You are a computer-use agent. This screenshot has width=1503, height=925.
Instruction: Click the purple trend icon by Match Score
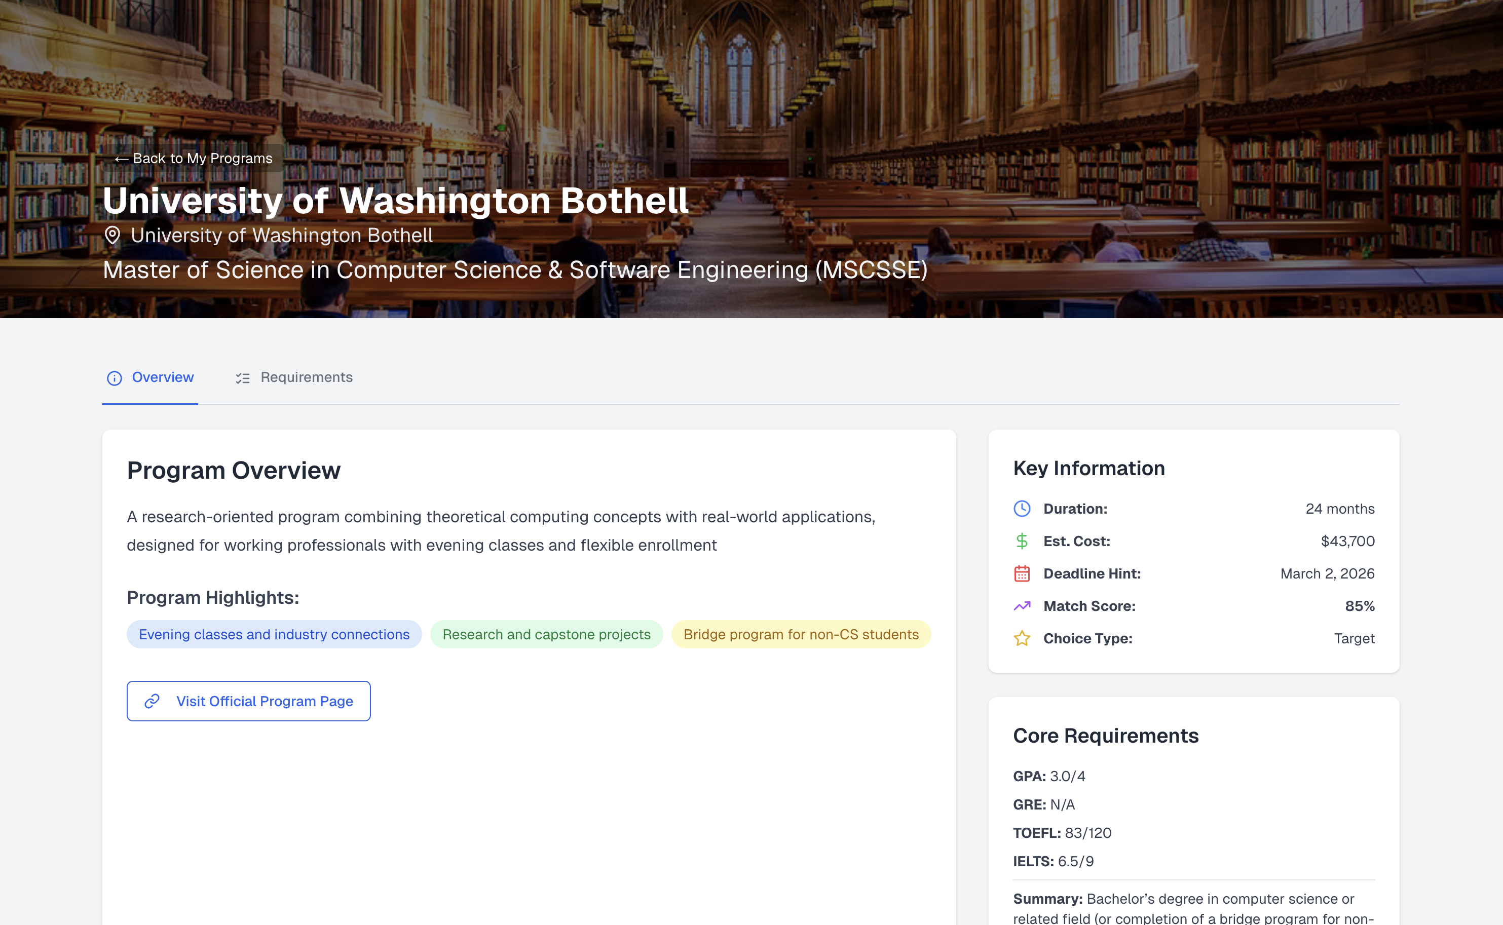(1022, 606)
